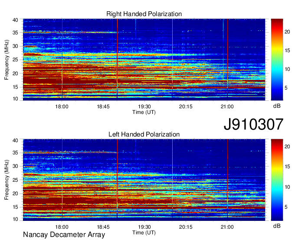Click the 21:00 red marker line in Left Handed plot
The height and width of the screenshot is (240, 295).
(x=227, y=179)
